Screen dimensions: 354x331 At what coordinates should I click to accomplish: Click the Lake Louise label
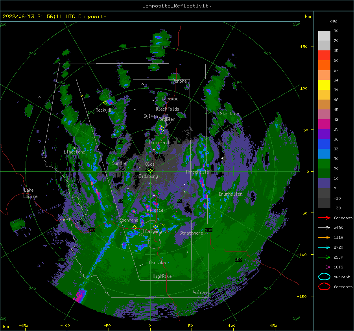[30, 193]
